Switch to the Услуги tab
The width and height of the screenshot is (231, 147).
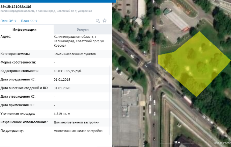pos(83,29)
